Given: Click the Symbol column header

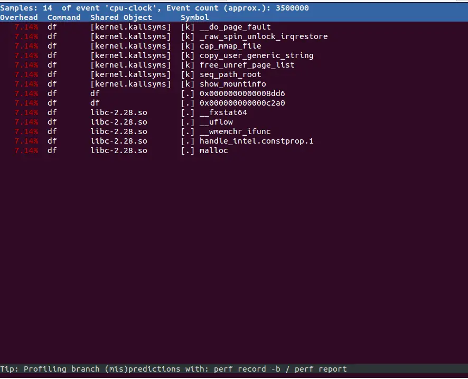Looking at the screenshot, I should pos(194,17).
